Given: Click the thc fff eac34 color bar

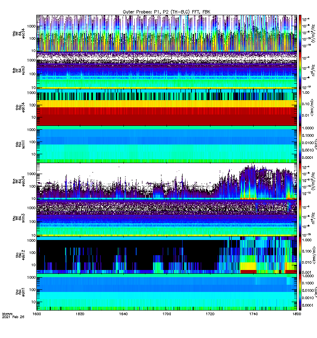Looking at the screenshot, I should click(300, 181).
